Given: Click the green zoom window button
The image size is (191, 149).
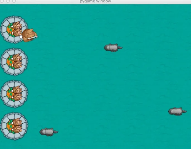Looking at the screenshot, I should tap(14, 1).
